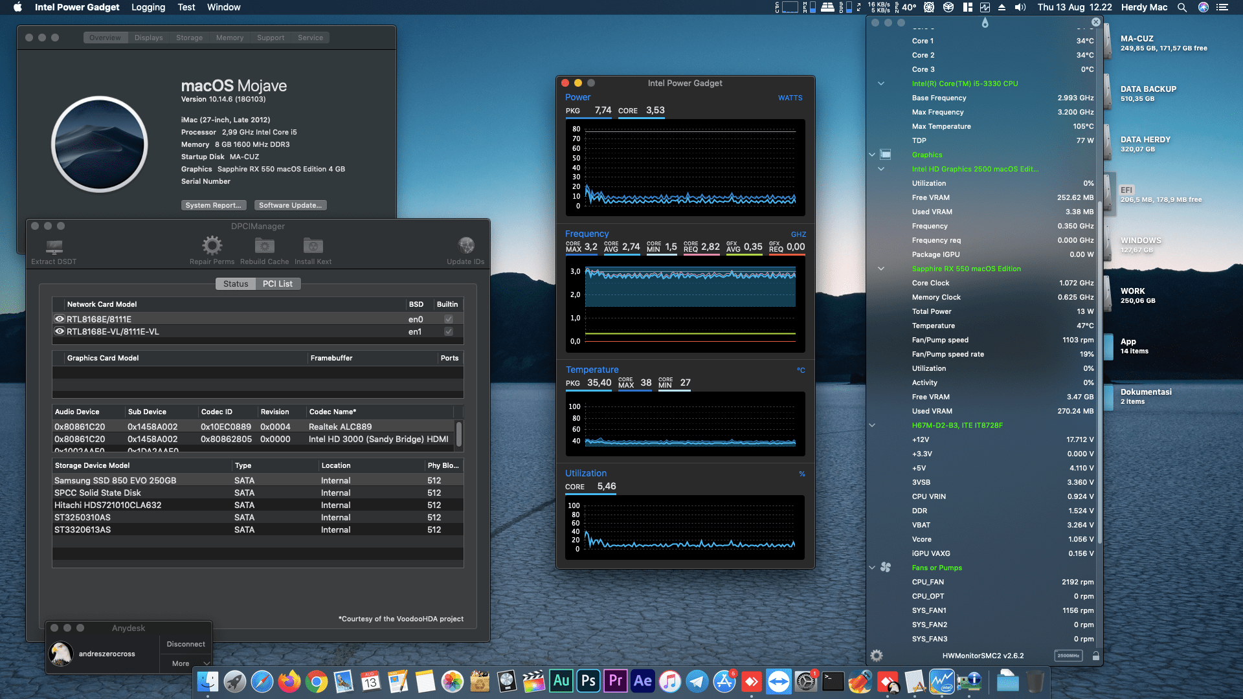
Task: Uncheck the Builtin checkbox for en0
Action: tap(448, 318)
